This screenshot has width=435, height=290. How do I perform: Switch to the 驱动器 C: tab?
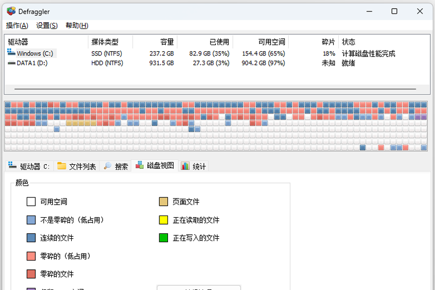[29, 166]
